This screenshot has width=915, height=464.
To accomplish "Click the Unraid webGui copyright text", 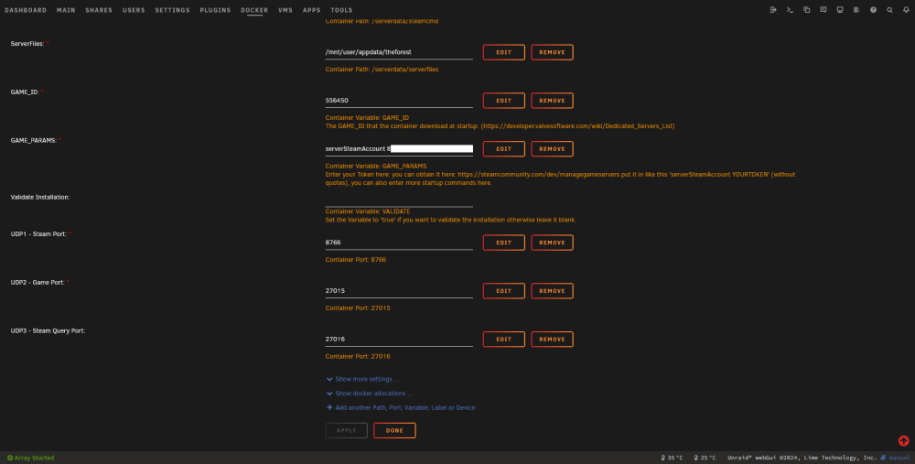I will coord(802,459).
